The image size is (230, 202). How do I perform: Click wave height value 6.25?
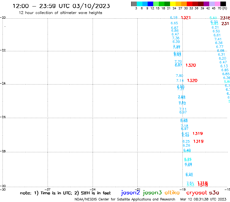186,141
